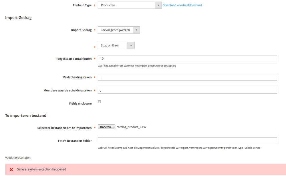The height and width of the screenshot is (176, 286).
Task: Click the Eenheid Type dropdown arrow
Action: [158, 5]
